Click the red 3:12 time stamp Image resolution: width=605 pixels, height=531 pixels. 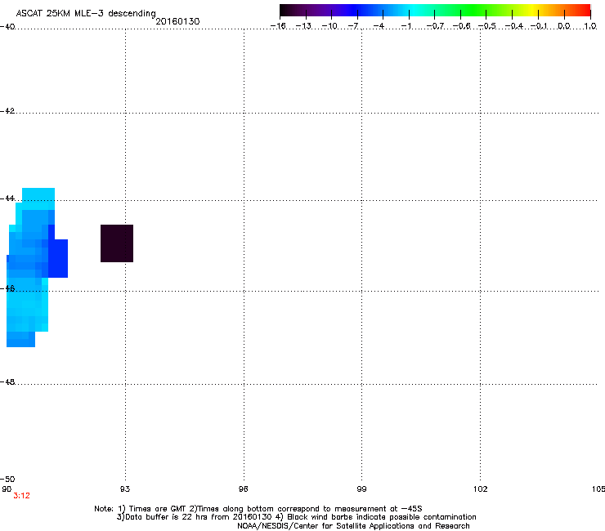coord(21,496)
